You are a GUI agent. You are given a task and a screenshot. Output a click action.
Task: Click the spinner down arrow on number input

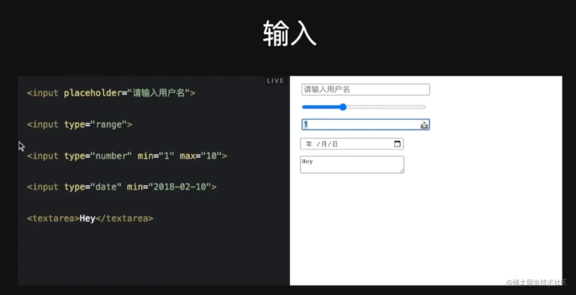coord(424,126)
